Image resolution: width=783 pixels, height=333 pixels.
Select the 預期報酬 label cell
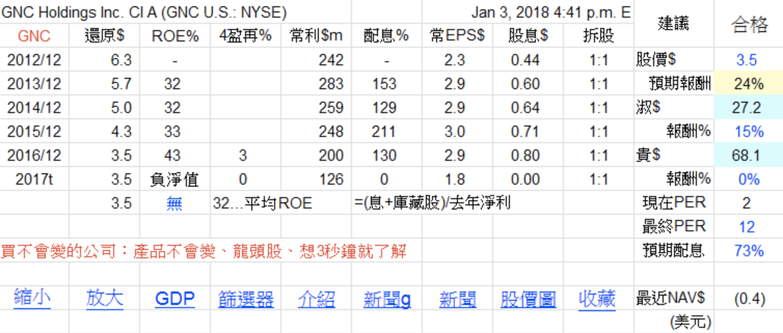click(x=673, y=84)
